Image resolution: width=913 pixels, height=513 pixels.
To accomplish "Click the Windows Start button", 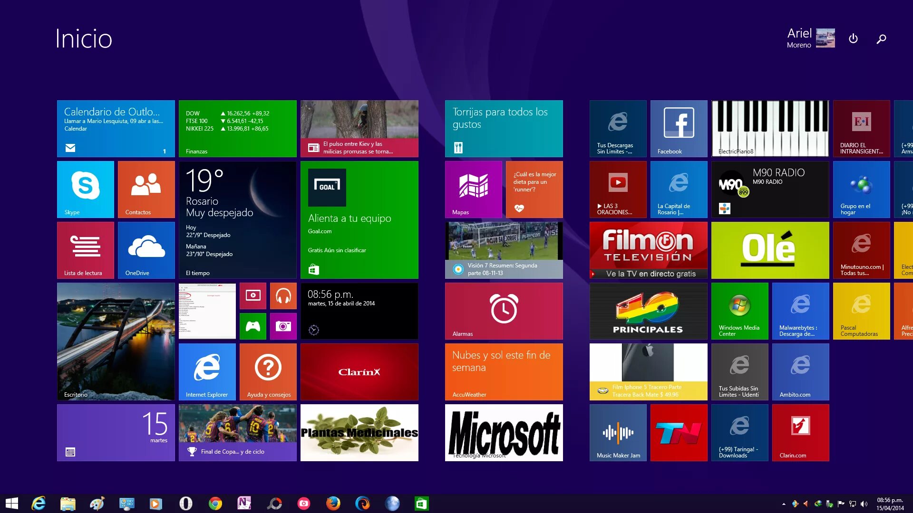I will point(11,503).
